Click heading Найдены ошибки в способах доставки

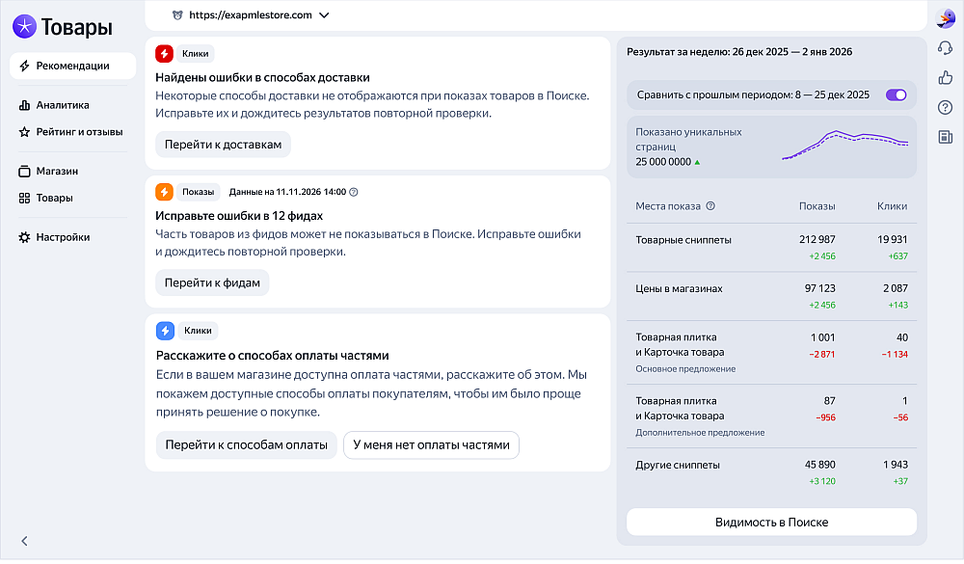click(x=262, y=77)
